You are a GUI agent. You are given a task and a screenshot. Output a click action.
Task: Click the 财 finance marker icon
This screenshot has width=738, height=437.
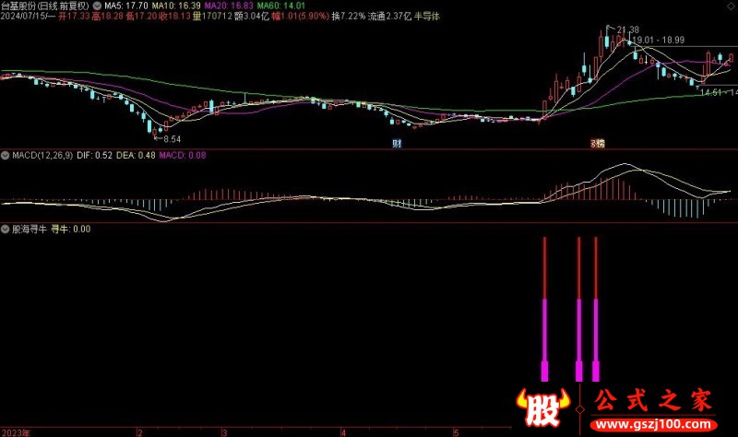pos(397,143)
